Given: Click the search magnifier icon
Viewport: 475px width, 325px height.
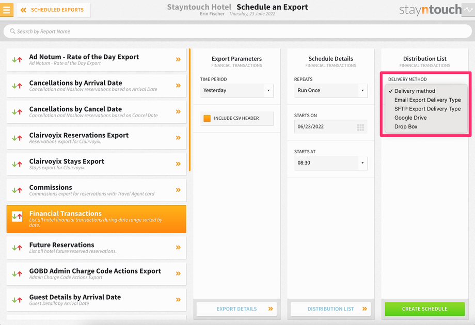Looking at the screenshot, I should tap(12, 31).
